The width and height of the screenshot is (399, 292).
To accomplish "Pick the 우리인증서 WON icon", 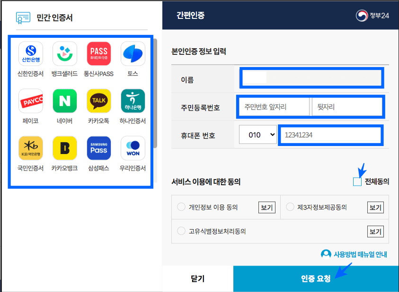I will tap(133, 148).
